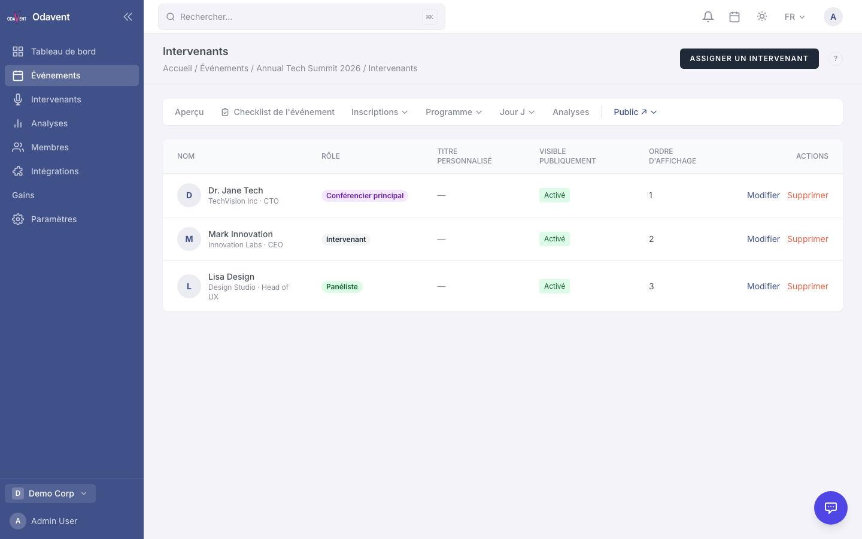862x539 pixels.
Task: Click Accueil in the breadcrumb
Action: 177,68
